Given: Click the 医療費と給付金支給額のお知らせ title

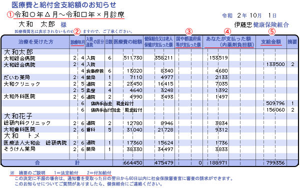Looking at the screenshot, I should click(x=64, y=5).
